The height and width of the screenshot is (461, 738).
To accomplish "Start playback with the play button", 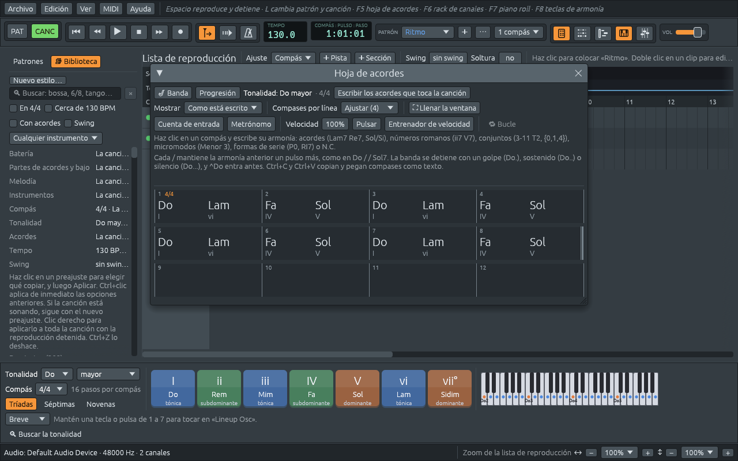I will pyautogui.click(x=118, y=32).
